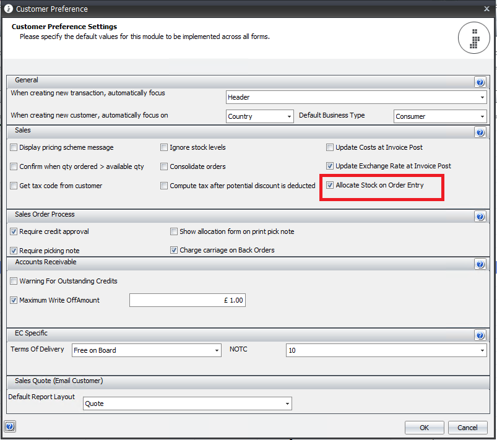This screenshot has height=440, width=497.
Task: Click the Maximum Write Off amount field
Action: click(188, 301)
